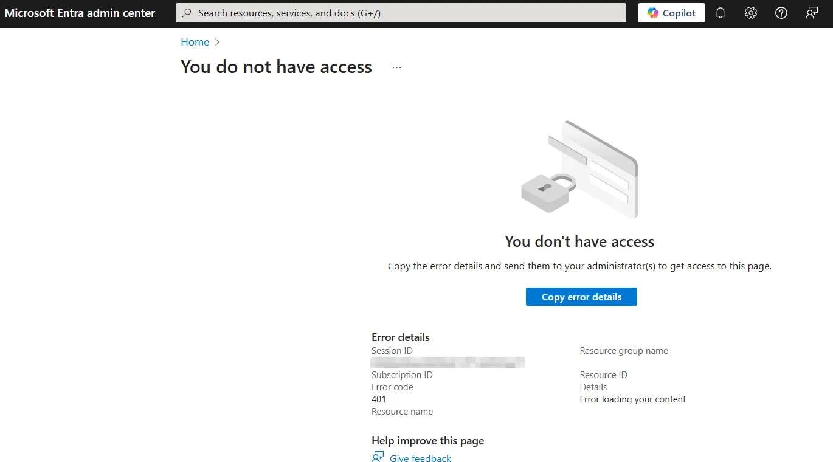Screen dimensions: 833x462
Task: Click the You do not have access page title
Action: pos(276,67)
